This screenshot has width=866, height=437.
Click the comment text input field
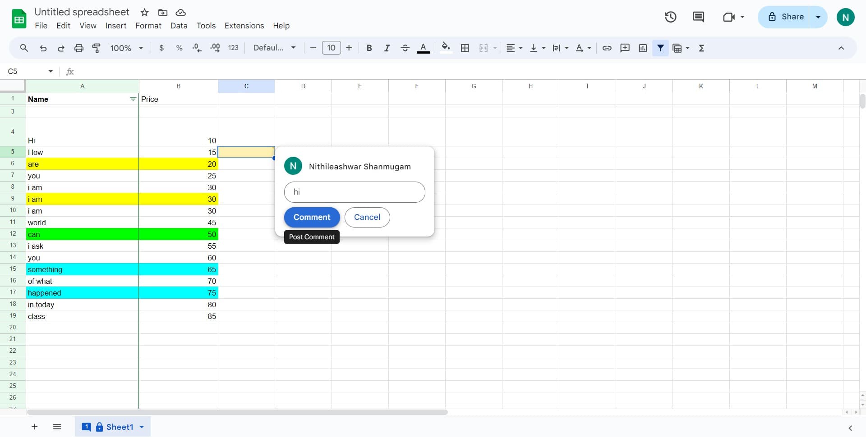(355, 192)
